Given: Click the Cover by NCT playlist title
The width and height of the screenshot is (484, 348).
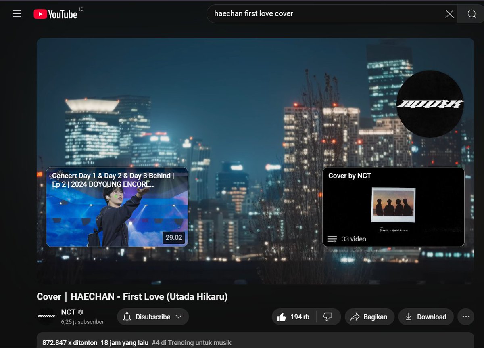Looking at the screenshot, I should pyautogui.click(x=350, y=176).
